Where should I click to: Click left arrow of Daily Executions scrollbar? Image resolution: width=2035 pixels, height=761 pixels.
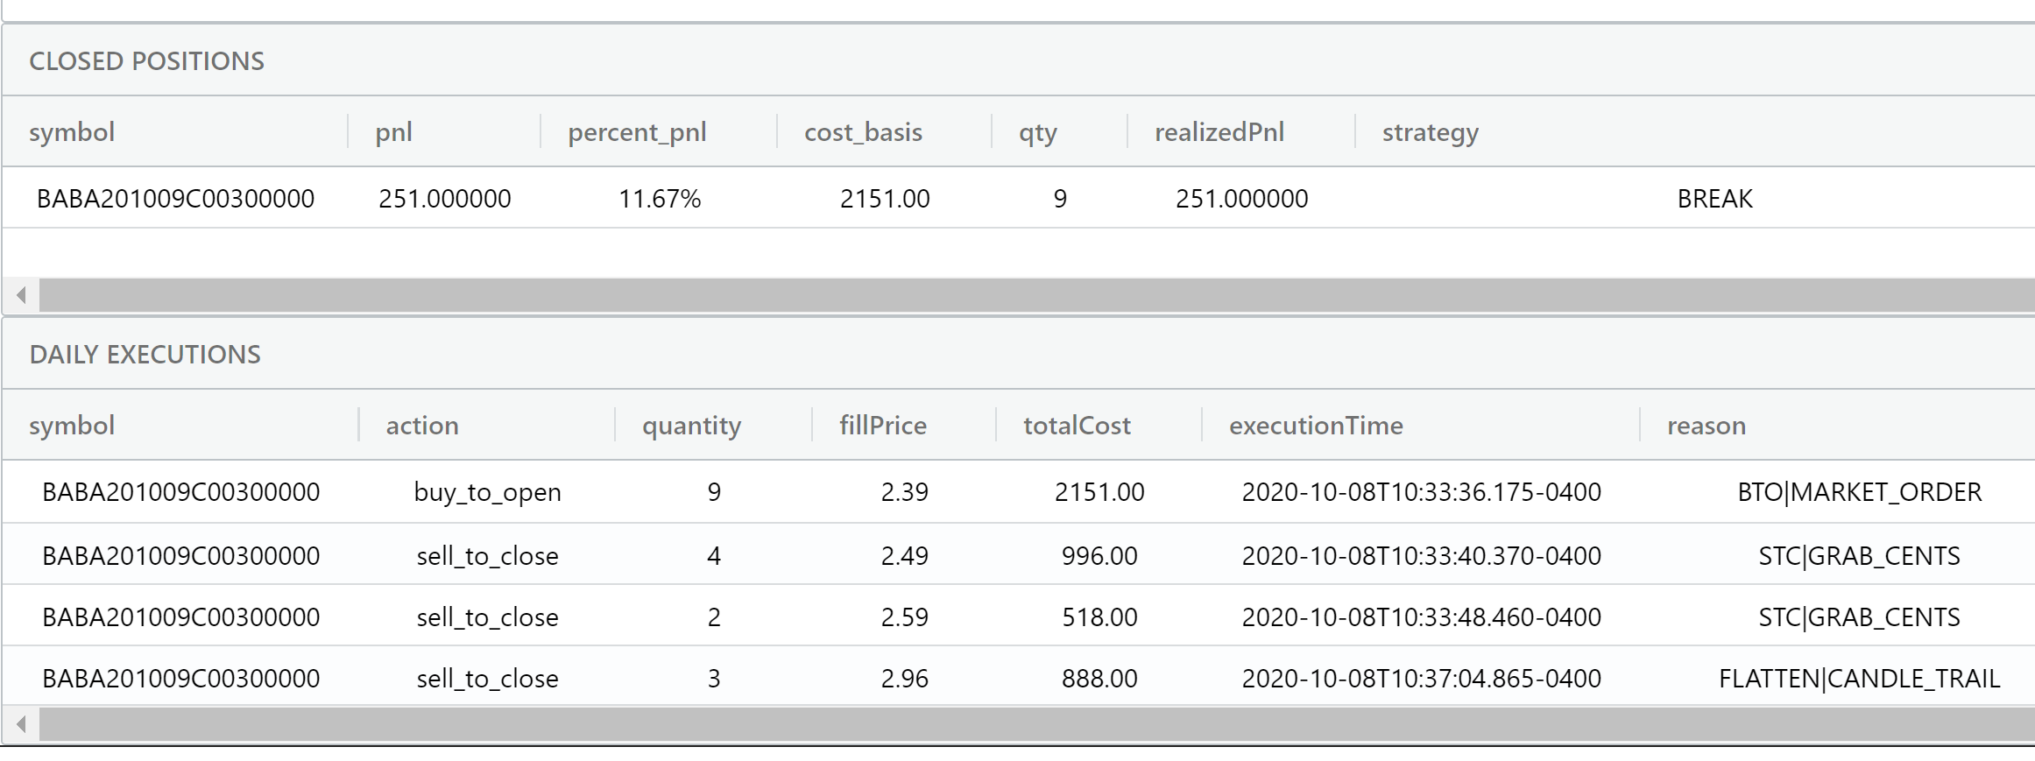[21, 724]
